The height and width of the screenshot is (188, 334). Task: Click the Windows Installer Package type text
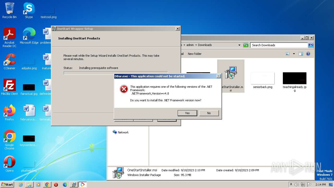(x=144, y=175)
